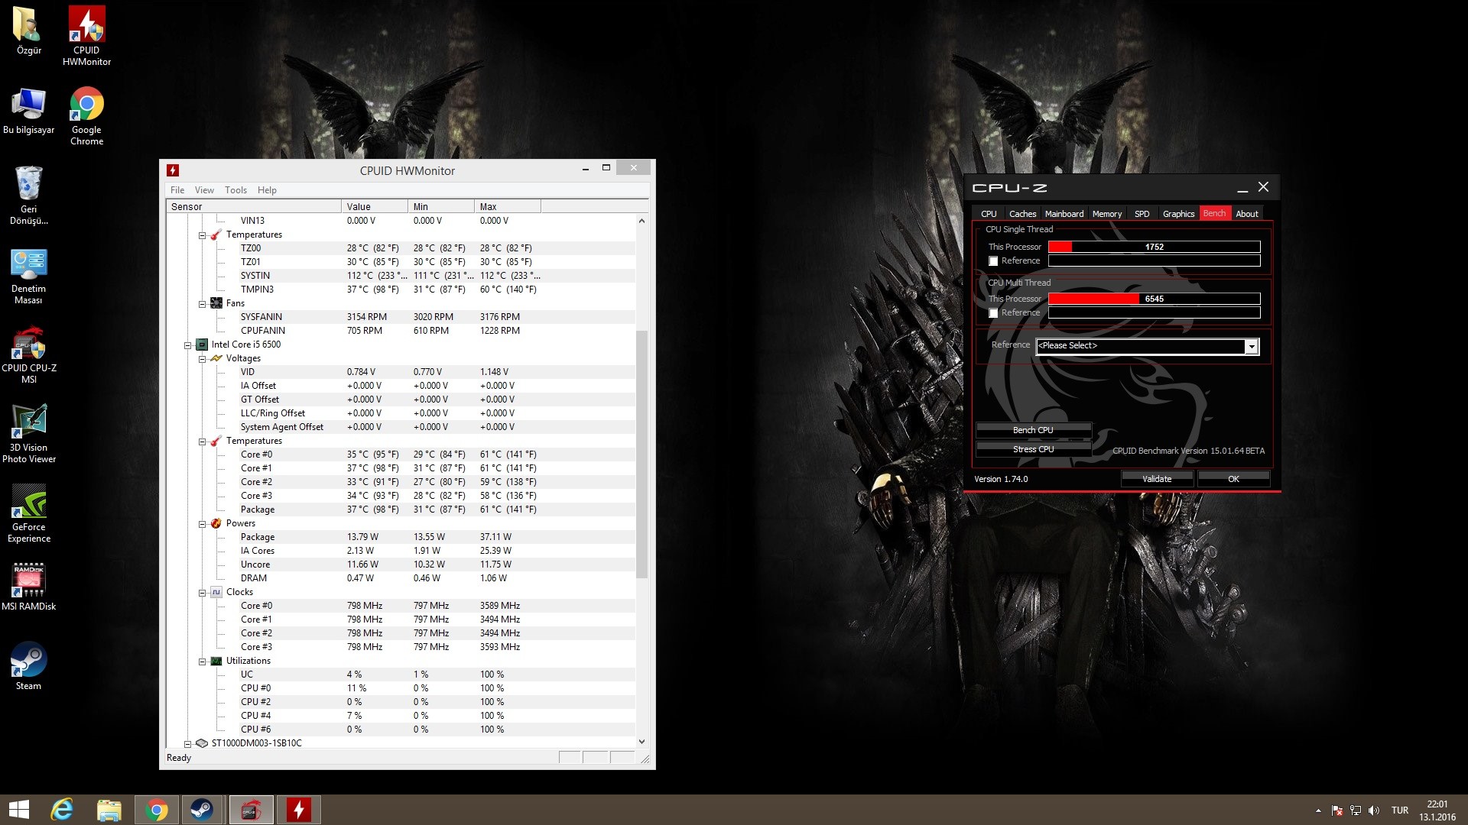Switch to Mainboard tab in CPU-Z
Screen dimensions: 1468x825
click(1064, 214)
